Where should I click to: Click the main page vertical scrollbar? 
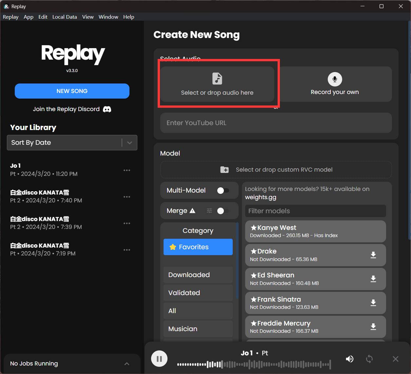[409, 131]
